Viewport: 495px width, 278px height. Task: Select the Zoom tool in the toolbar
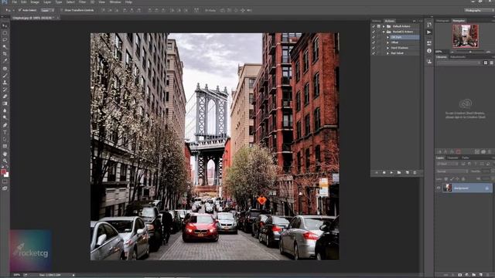[x=5, y=161]
